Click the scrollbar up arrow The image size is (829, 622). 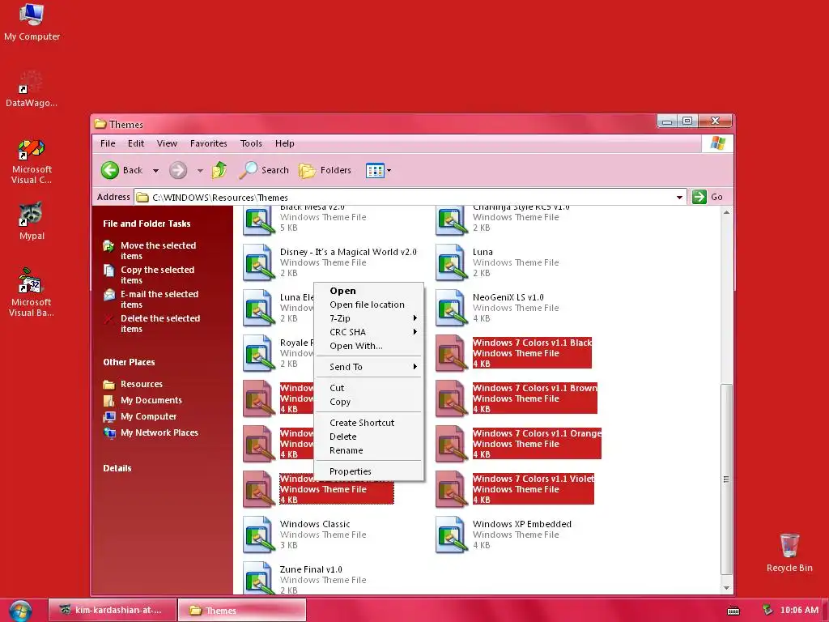click(x=726, y=213)
